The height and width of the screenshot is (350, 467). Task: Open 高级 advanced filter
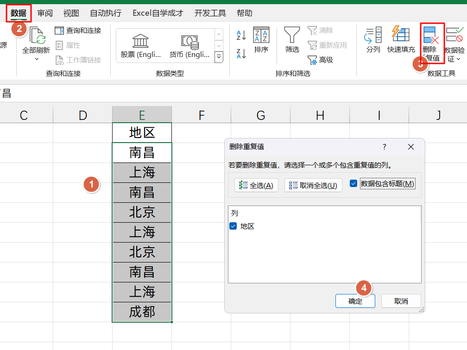click(x=321, y=60)
